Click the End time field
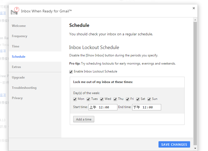Image resolution: width=208 pixels, height=151 pixels. coord(146,107)
